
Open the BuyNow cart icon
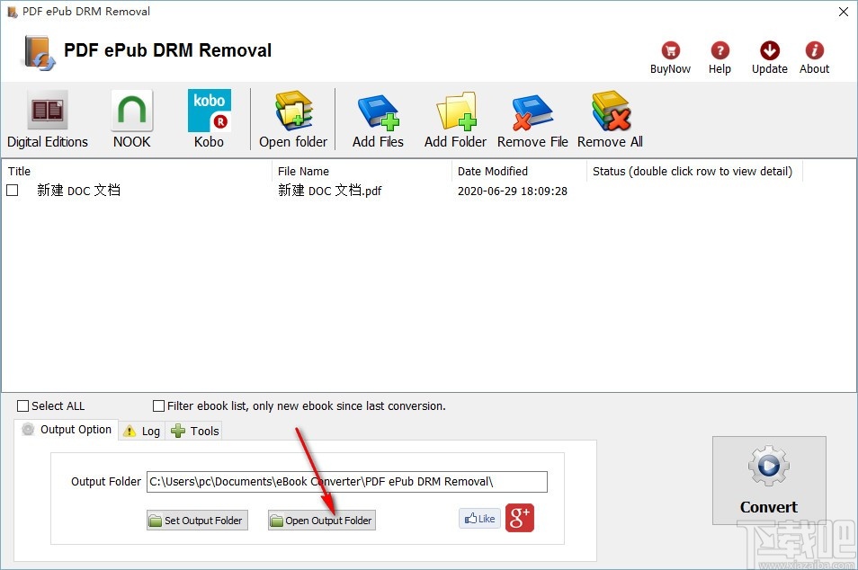[x=670, y=58]
